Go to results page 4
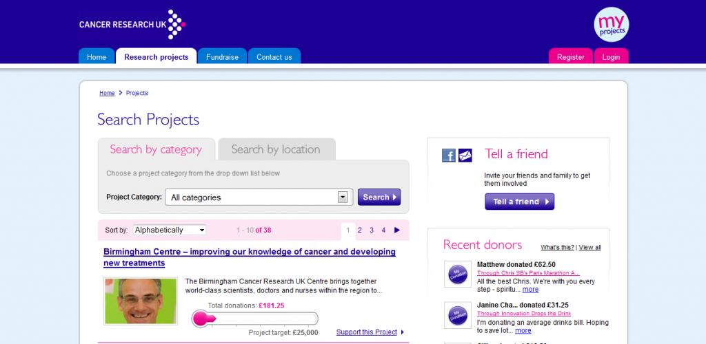Image resolution: width=706 pixels, height=344 pixels. [x=383, y=230]
